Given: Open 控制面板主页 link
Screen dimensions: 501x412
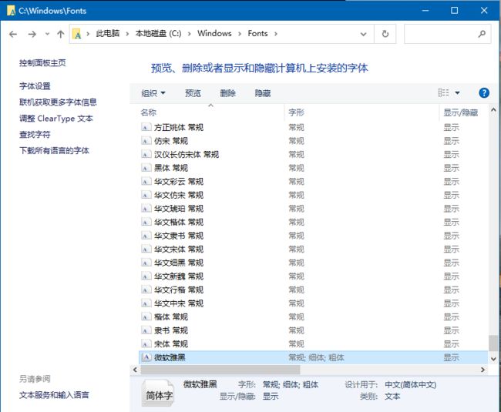Looking at the screenshot, I should tap(42, 63).
